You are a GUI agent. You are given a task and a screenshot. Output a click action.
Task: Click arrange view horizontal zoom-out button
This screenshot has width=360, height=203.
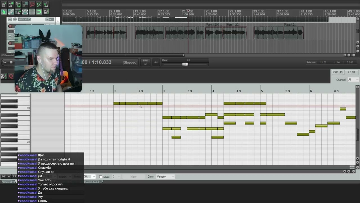tap(354, 55)
